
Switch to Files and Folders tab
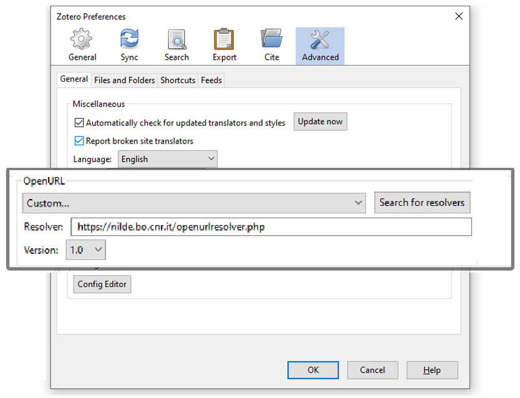[124, 80]
